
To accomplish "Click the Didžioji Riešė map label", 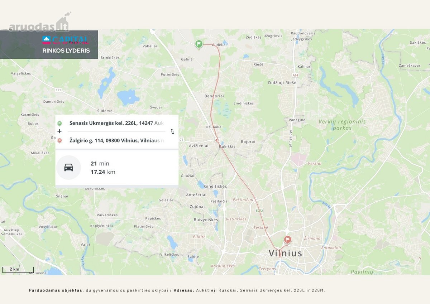I will tap(282, 83).
